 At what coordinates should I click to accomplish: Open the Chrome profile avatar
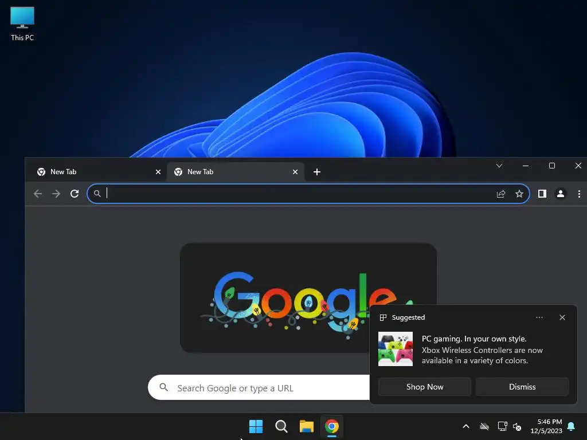click(561, 194)
